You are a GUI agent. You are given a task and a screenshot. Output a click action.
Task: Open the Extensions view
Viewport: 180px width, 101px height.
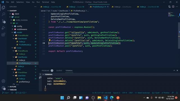point(3,35)
